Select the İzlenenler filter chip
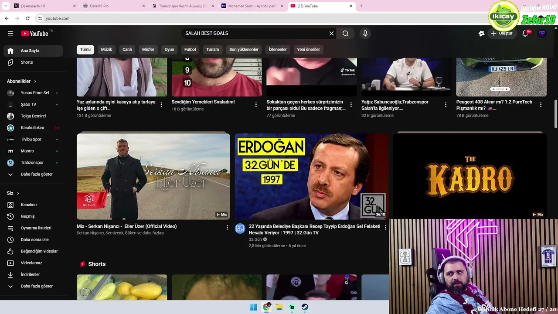Image resolution: width=558 pixels, height=314 pixels. [278, 50]
